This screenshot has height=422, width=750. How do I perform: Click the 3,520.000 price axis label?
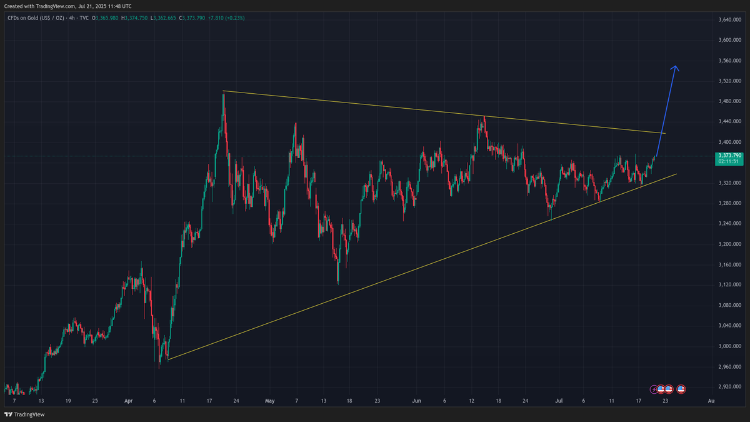(x=730, y=81)
